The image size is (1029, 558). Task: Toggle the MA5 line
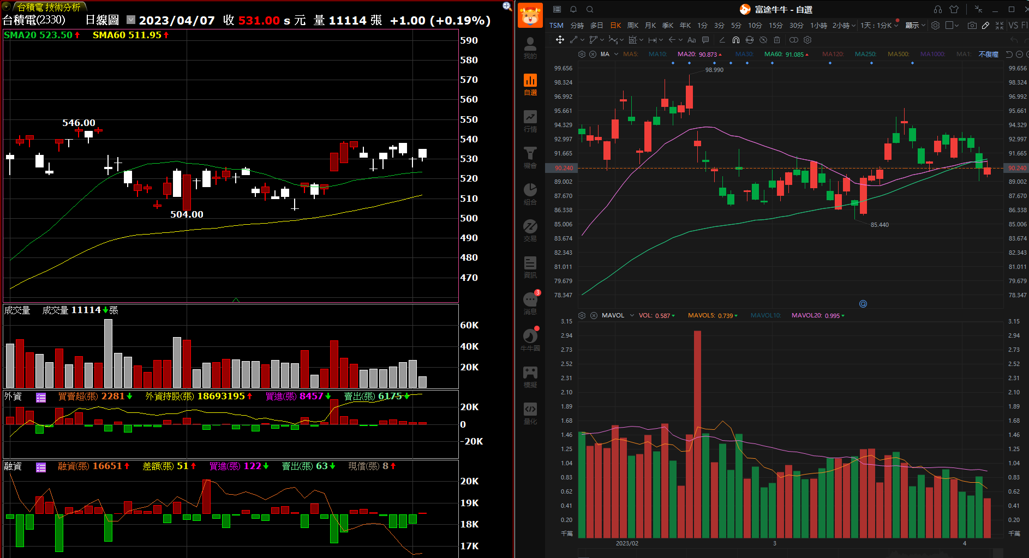(x=630, y=54)
